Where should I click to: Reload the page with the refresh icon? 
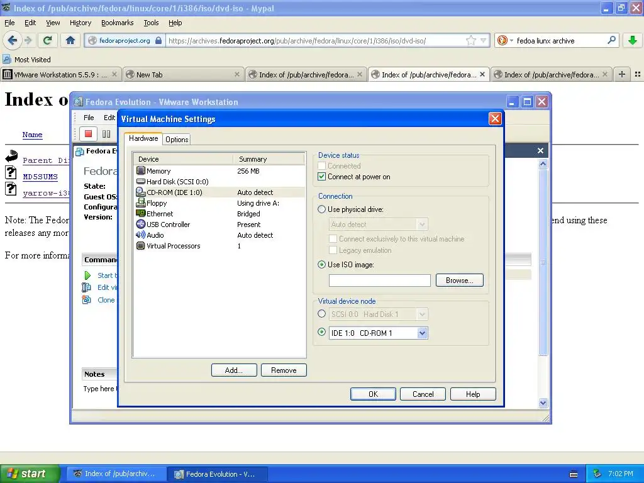tap(47, 40)
